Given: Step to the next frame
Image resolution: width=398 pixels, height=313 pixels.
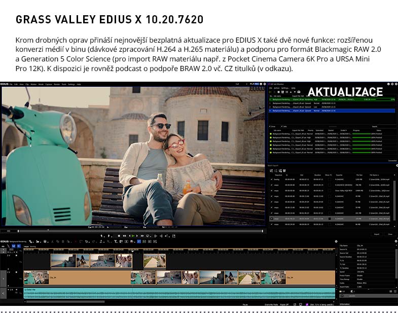Looking at the screenshot, I should point(137,236).
